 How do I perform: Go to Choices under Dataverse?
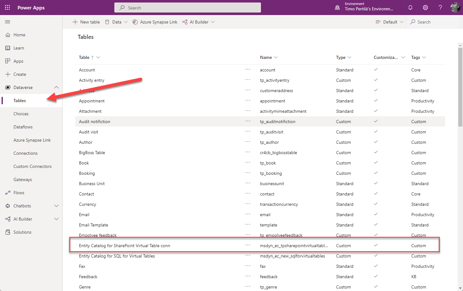[x=21, y=114]
